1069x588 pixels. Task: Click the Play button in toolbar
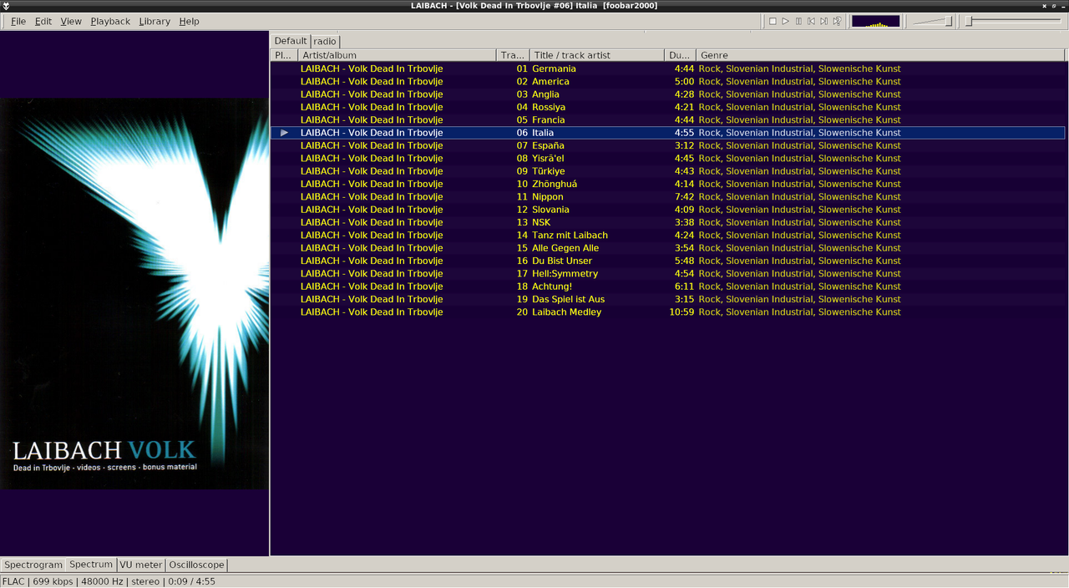pos(785,21)
